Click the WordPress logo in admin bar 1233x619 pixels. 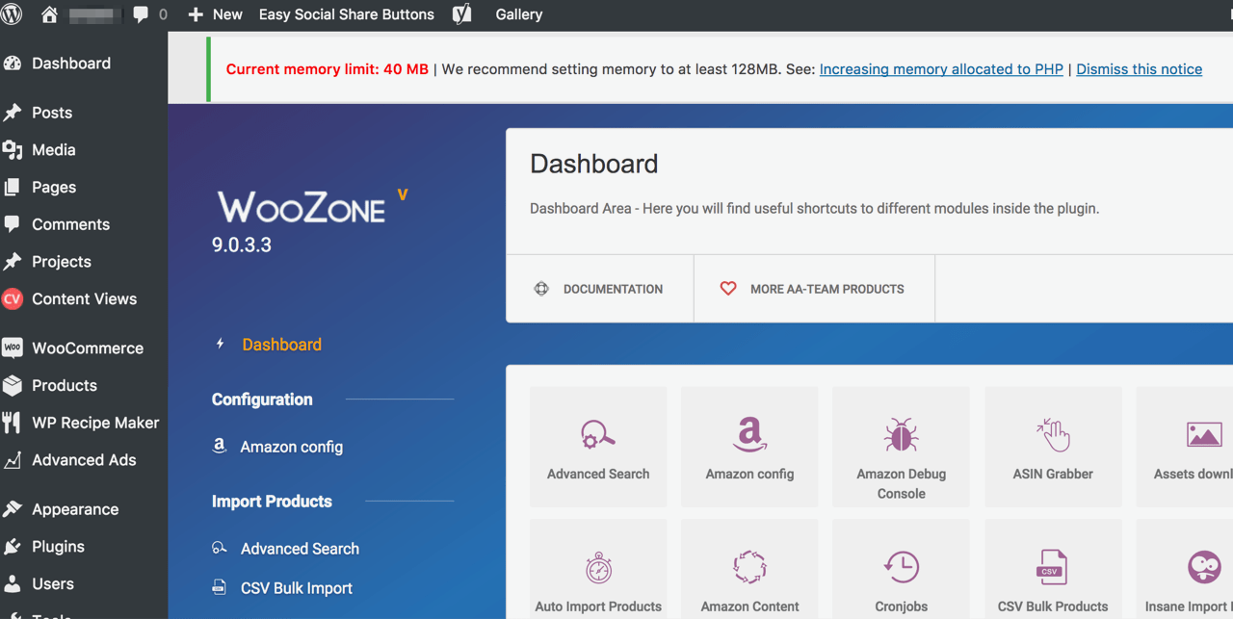pyautogui.click(x=13, y=14)
